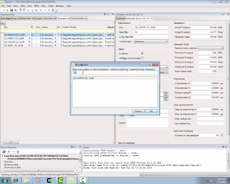Toggle the Voltage control mode checkbox
The width and height of the screenshot is (230, 184).
[x=142, y=58]
